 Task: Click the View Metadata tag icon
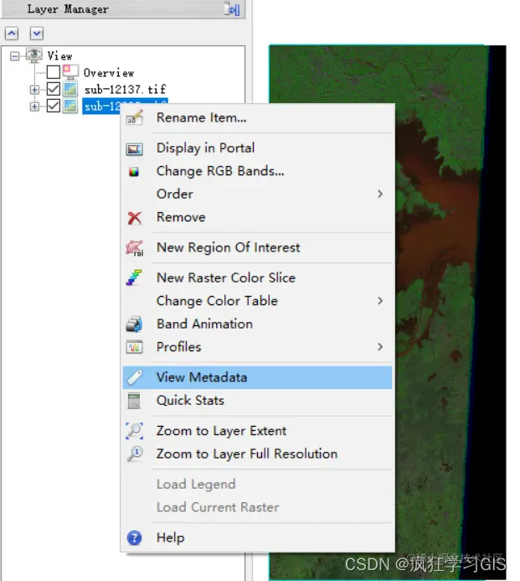click(x=134, y=377)
